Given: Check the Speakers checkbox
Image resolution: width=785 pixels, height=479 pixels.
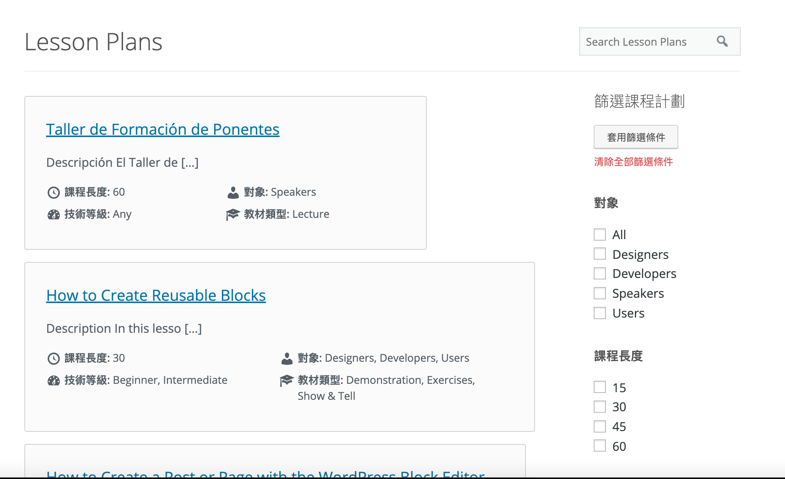Looking at the screenshot, I should pos(600,293).
